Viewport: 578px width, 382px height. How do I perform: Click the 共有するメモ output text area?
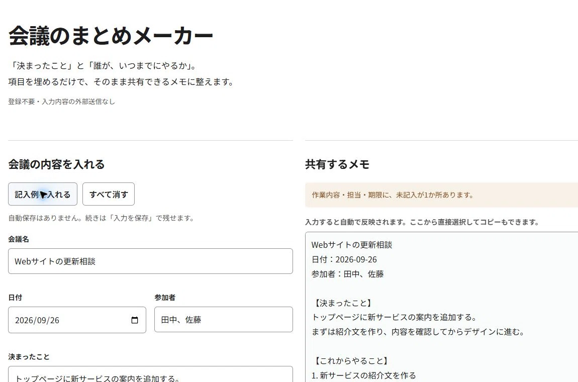[x=442, y=307]
